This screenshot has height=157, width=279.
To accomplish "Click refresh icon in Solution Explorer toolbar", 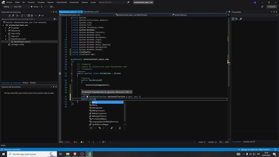I will 25,16.
